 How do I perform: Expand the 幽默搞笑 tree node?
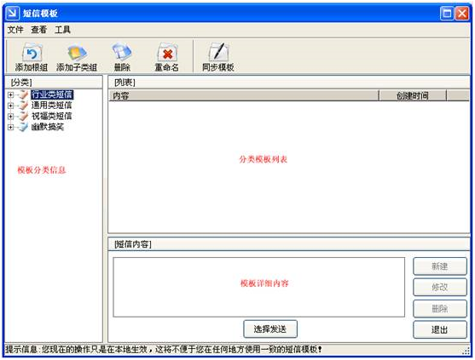coord(10,127)
